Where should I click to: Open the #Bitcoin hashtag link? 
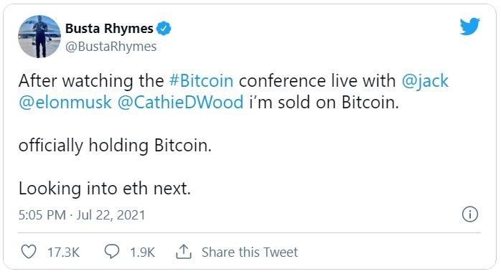point(201,80)
